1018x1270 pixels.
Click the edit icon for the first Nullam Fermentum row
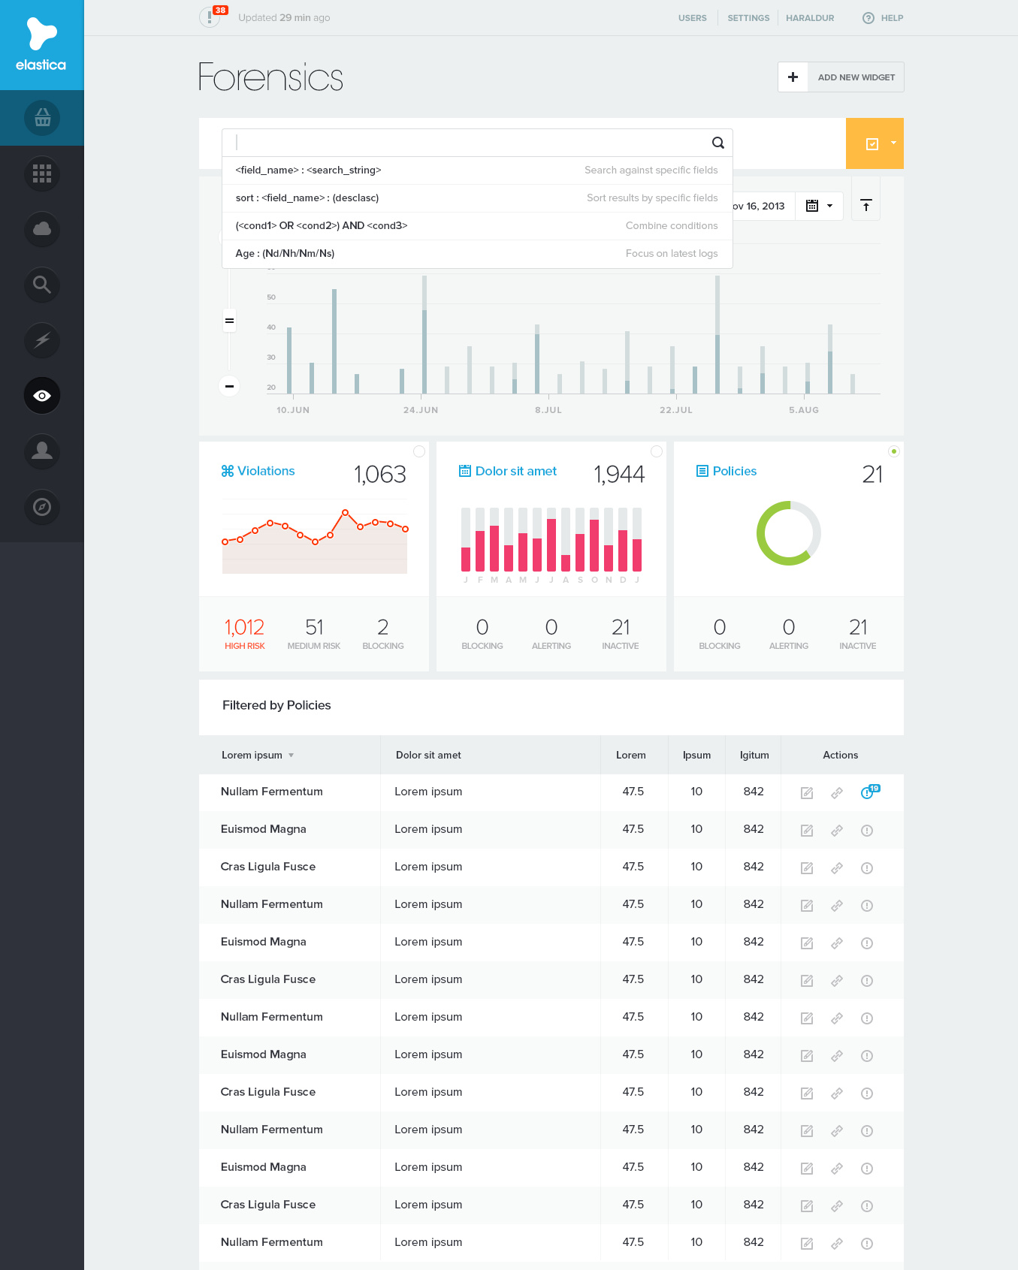[x=807, y=793]
